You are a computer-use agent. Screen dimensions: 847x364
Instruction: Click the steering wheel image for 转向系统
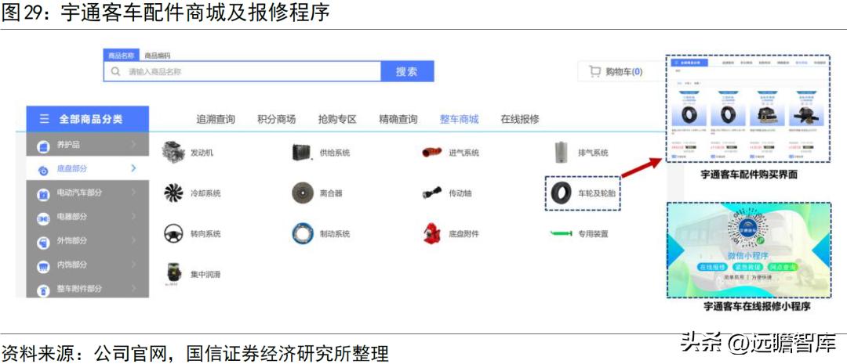tap(173, 233)
